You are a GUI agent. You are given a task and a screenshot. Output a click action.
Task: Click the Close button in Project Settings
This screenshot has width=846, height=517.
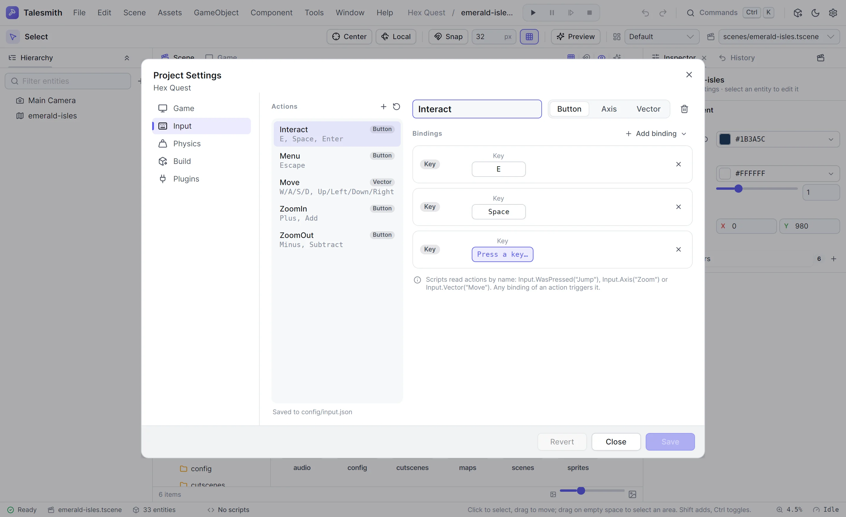616,442
